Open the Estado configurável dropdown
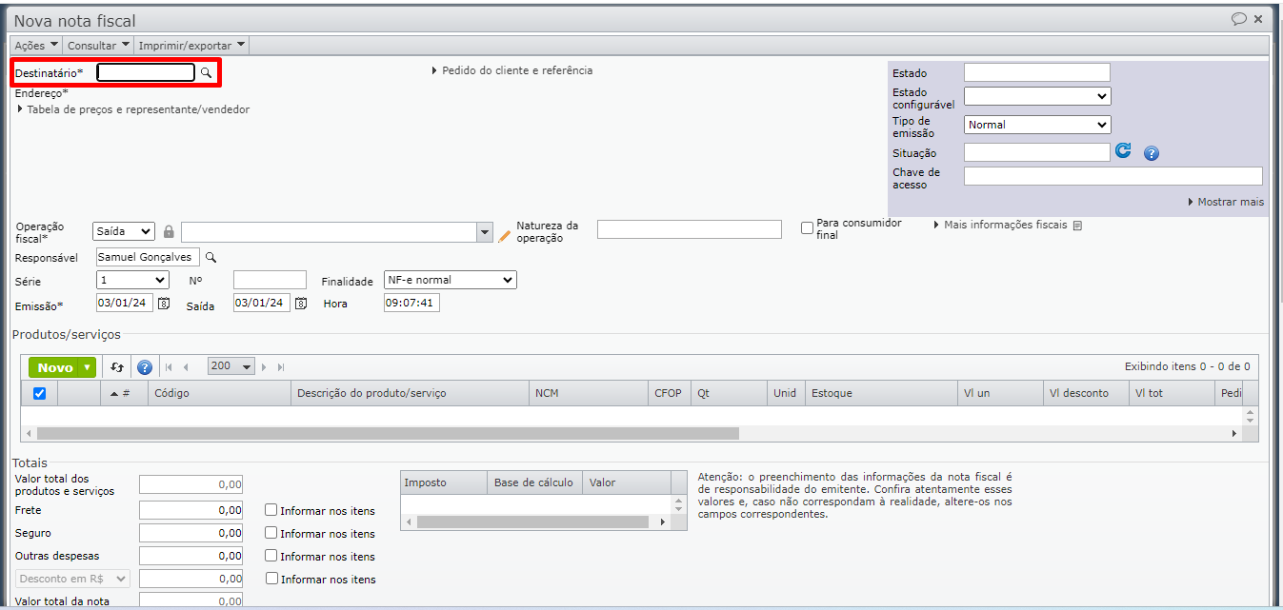This screenshot has width=1283, height=610. 1037,96
